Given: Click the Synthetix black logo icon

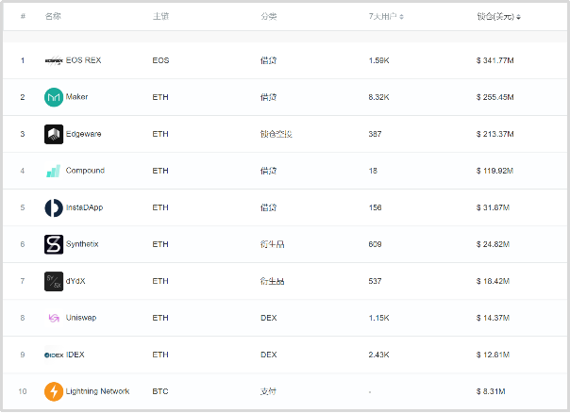Looking at the screenshot, I should pos(54,244).
